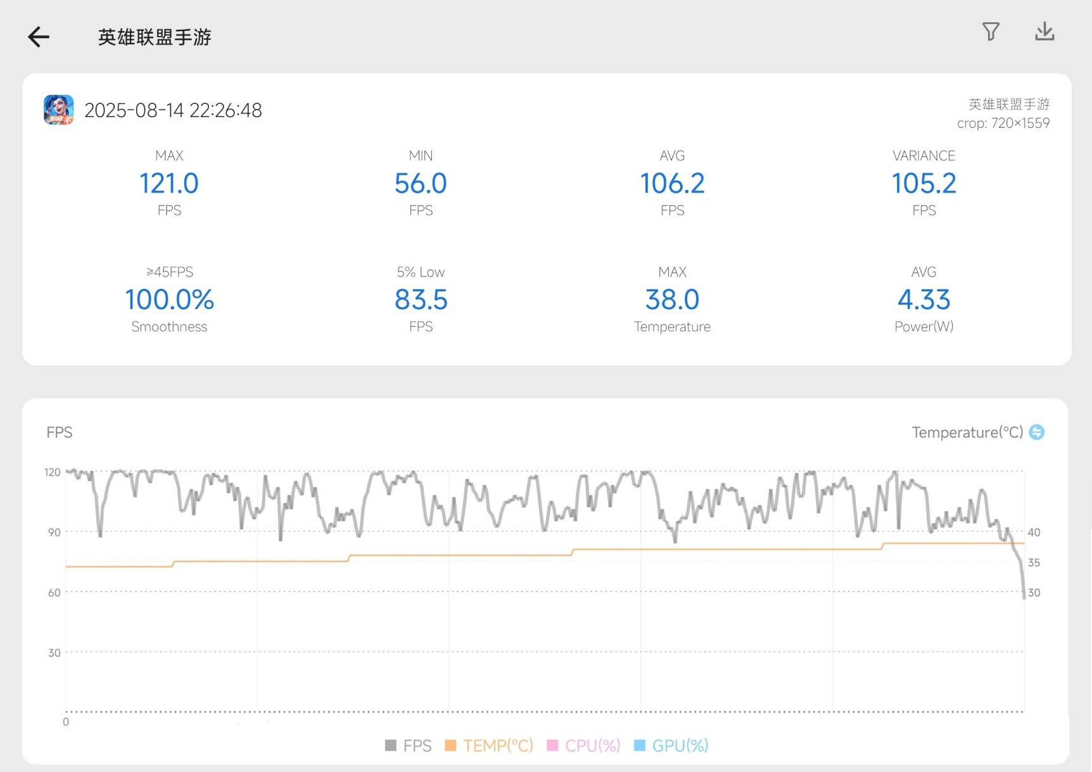Screen dimensions: 1092x772
Task: Tap the 5% Low 83.5 FPS stat
Action: tap(421, 300)
